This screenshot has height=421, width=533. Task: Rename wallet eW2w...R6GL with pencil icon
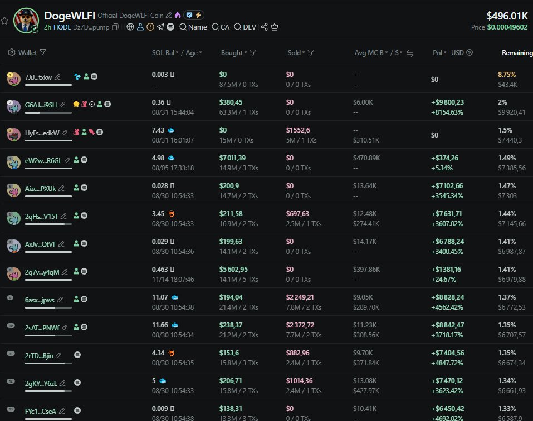pyautogui.click(x=67, y=160)
